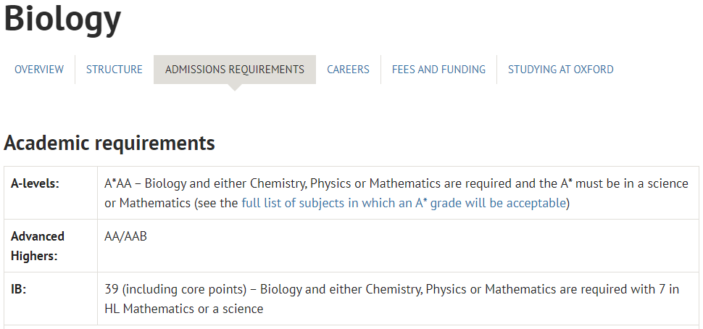Select the IB row label
Screen dimensions: 703x329
pos(18,289)
